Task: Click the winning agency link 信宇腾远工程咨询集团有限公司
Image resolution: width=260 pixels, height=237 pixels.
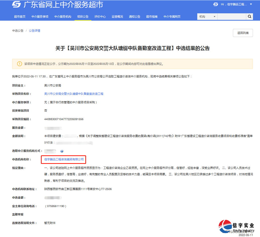Action: [x=63, y=159]
